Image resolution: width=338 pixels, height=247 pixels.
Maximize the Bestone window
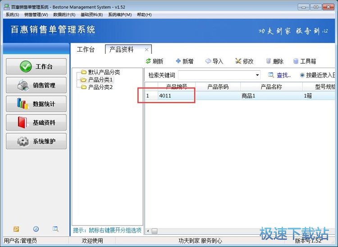(x=316, y=7)
